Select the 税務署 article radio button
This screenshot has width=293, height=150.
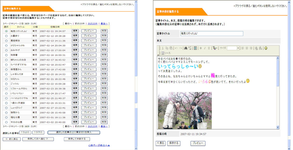coord(6,55)
